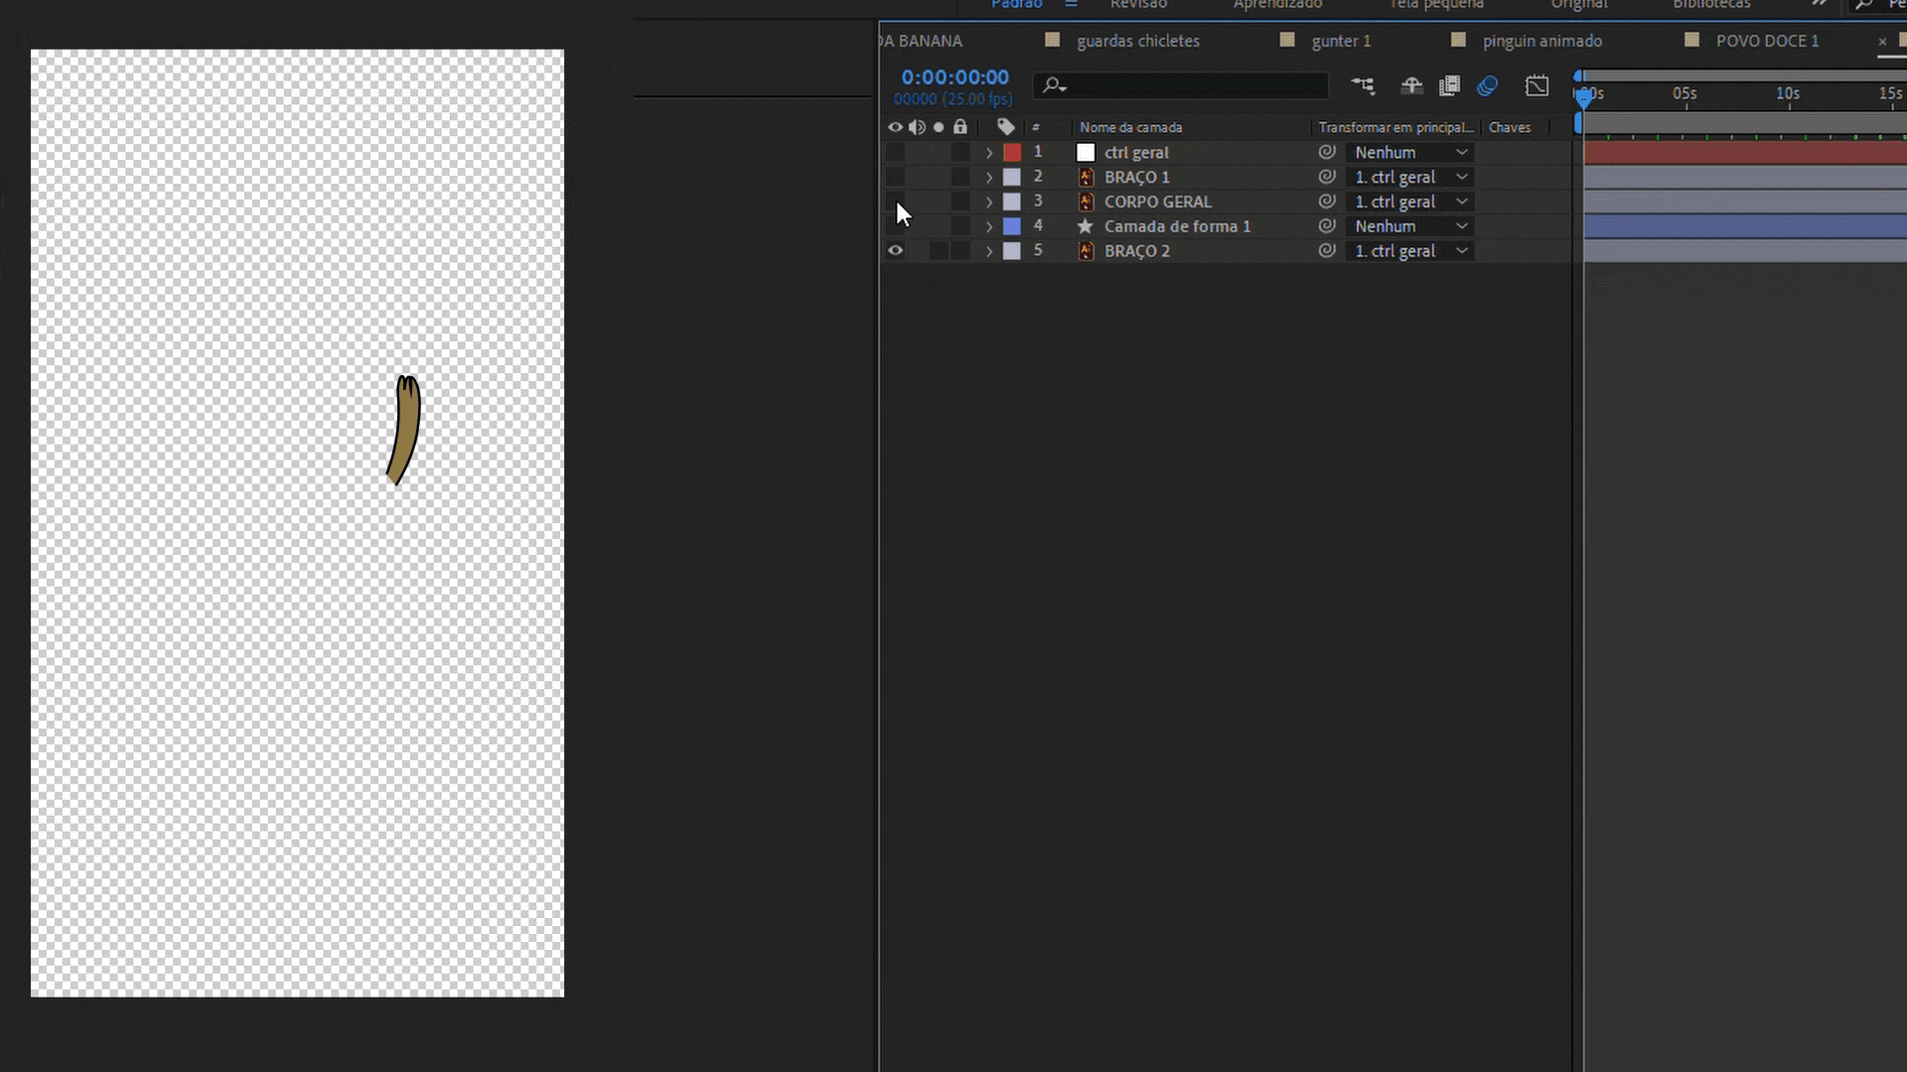Switch to the guardas chicletes composition tab
Image resolution: width=1907 pixels, height=1072 pixels.
(1137, 41)
